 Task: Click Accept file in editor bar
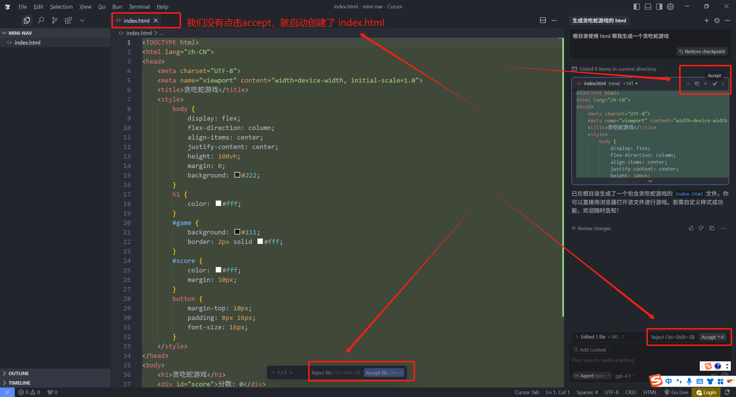384,373
